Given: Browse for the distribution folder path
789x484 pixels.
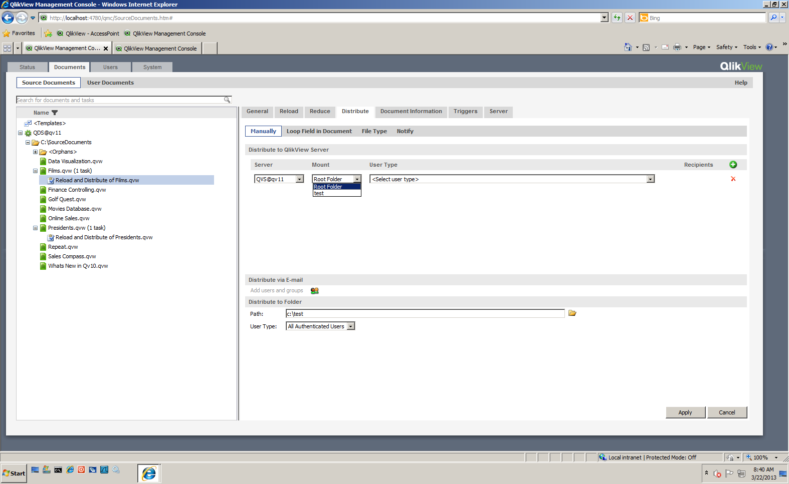Looking at the screenshot, I should [572, 313].
